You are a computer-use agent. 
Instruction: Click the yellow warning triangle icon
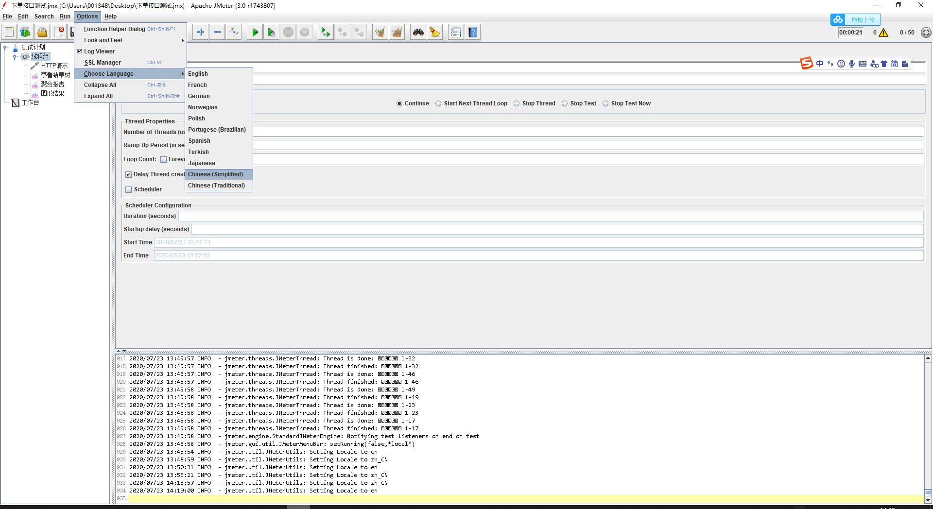[x=883, y=33]
